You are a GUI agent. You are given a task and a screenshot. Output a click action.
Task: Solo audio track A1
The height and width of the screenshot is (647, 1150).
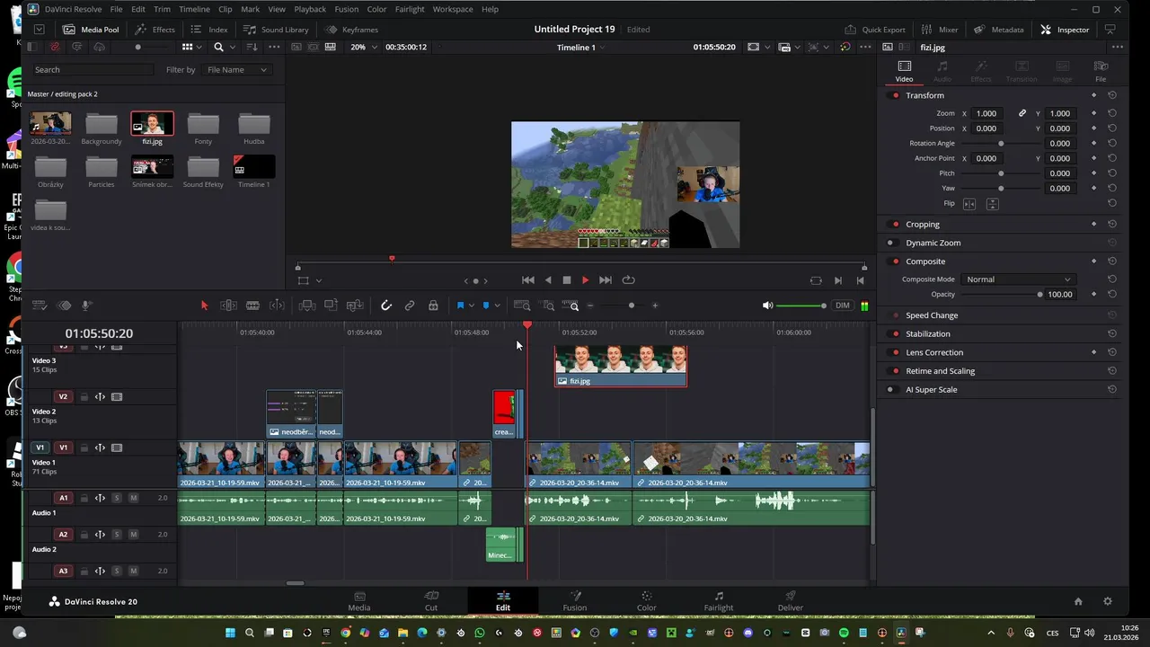pos(117,498)
